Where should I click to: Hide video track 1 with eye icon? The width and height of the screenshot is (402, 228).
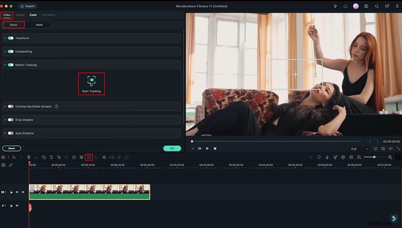pos(23,192)
